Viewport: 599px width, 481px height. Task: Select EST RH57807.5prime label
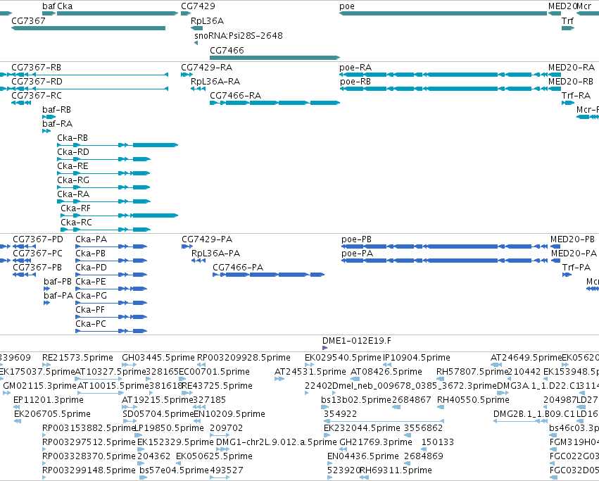click(472, 372)
